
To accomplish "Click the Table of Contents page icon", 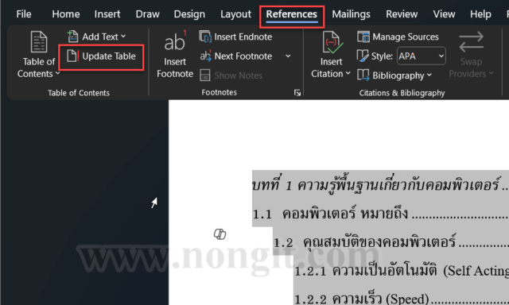I will click(x=39, y=42).
